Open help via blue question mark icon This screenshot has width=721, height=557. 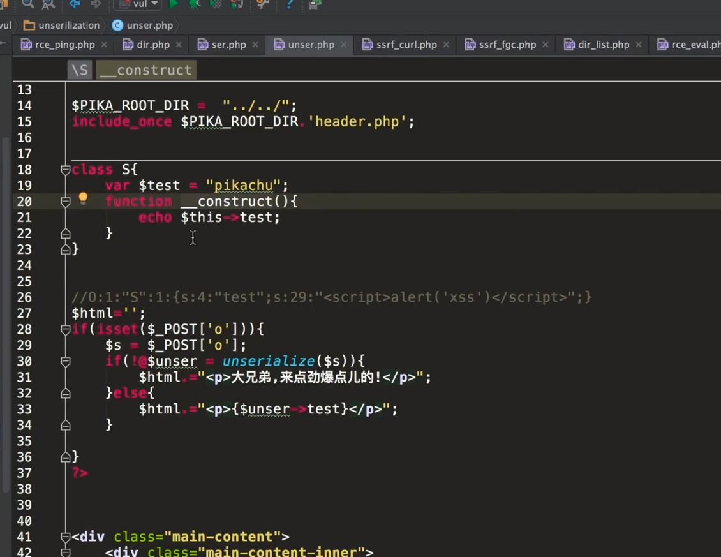[x=289, y=4]
